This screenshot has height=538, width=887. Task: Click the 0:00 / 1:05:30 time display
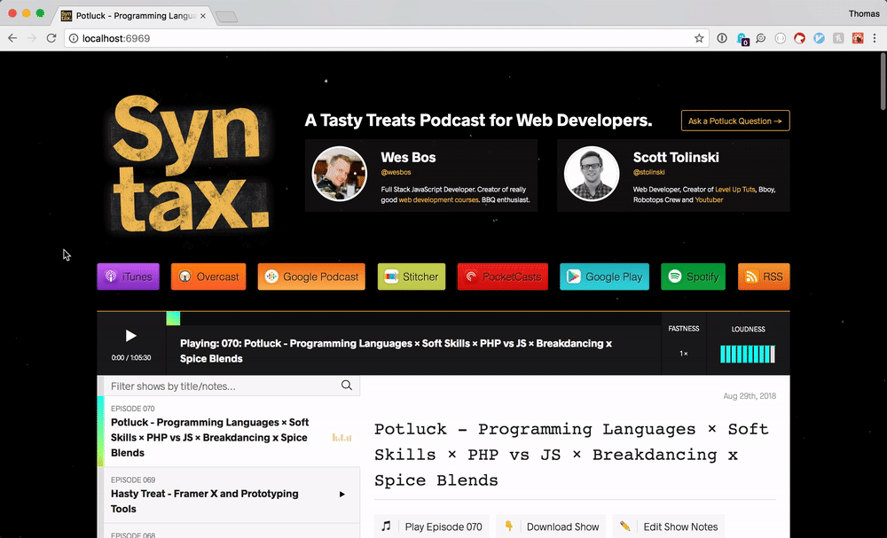pyautogui.click(x=131, y=358)
